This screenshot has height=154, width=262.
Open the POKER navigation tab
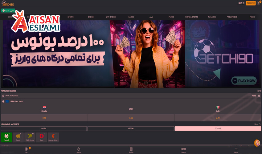(252, 17)
